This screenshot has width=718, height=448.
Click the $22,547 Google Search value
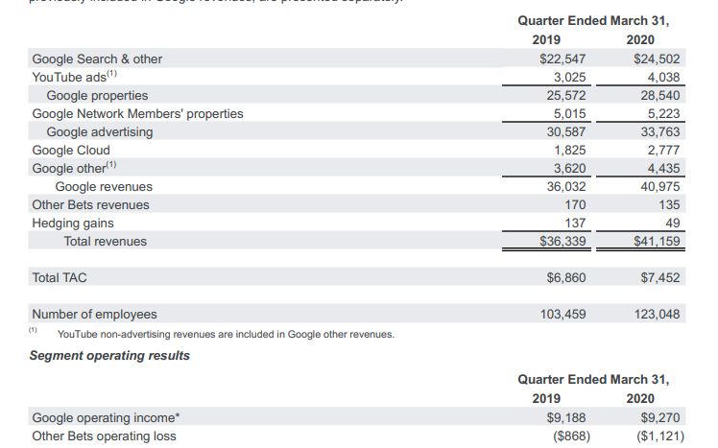tap(562, 59)
